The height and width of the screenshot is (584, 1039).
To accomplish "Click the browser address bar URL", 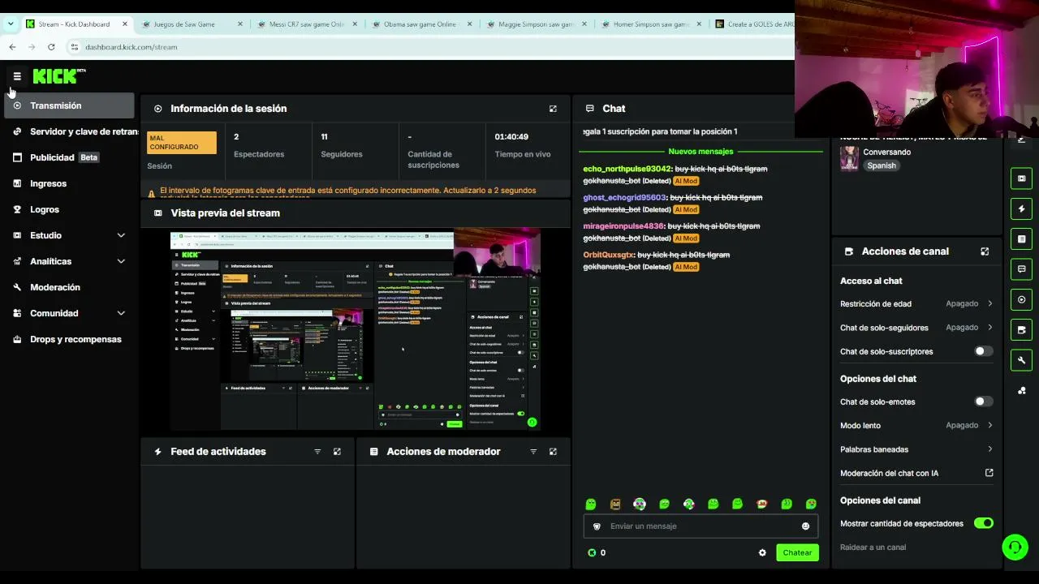I will [131, 47].
